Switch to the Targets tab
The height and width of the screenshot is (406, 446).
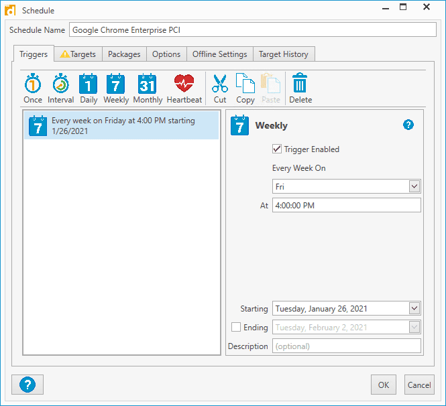tap(78, 54)
